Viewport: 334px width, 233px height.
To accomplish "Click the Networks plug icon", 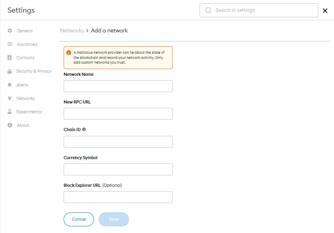I will [10, 98].
